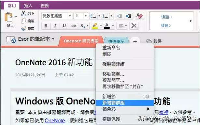Click the clear formatting eraser icon

(139, 16)
